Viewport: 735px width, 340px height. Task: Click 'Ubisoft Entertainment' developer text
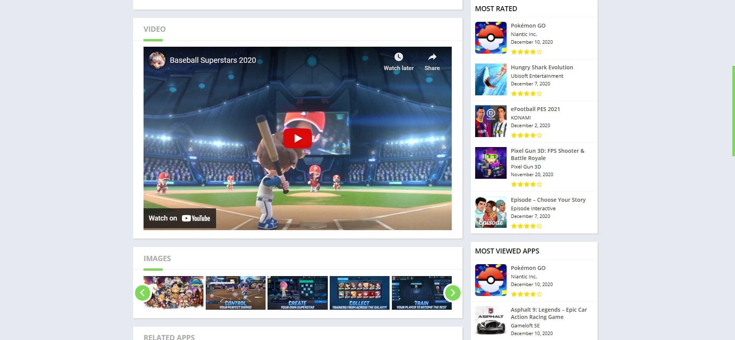[x=537, y=76]
